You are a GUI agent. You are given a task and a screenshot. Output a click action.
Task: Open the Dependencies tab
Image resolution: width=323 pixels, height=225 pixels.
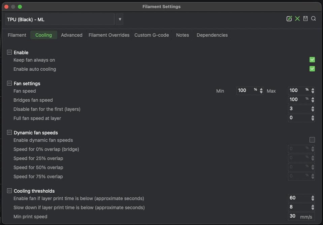212,35
